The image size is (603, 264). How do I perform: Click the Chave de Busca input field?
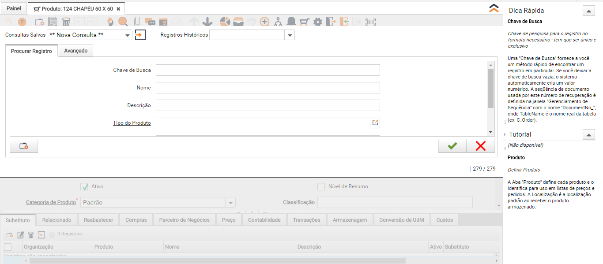point(268,70)
